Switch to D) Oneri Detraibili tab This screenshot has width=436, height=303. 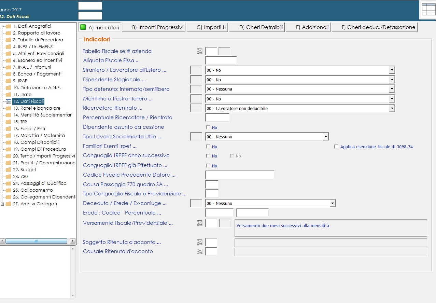point(257,27)
